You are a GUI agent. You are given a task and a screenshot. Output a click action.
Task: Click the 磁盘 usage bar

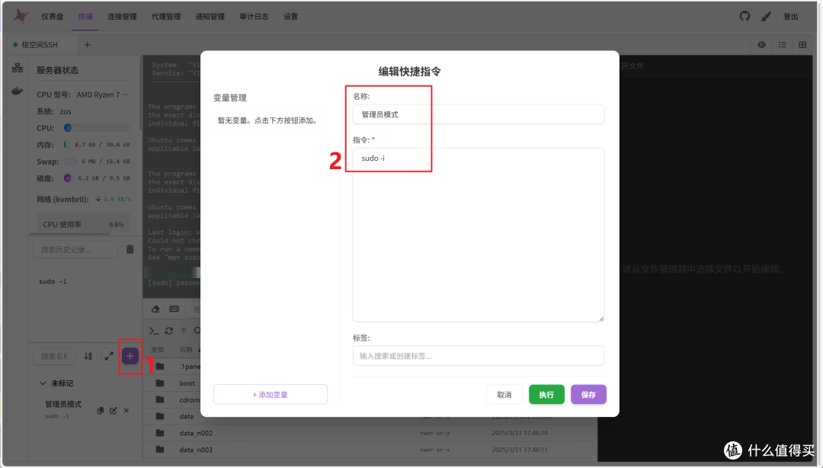(x=68, y=178)
